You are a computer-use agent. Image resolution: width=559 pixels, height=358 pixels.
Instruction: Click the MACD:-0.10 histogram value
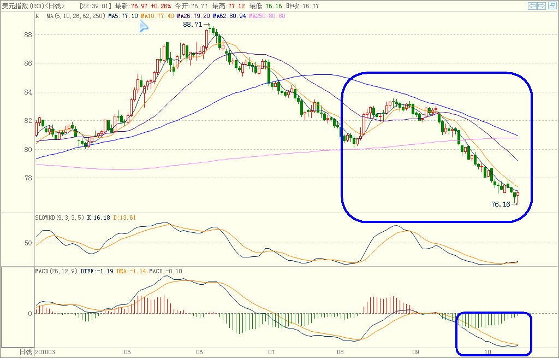click(165, 271)
